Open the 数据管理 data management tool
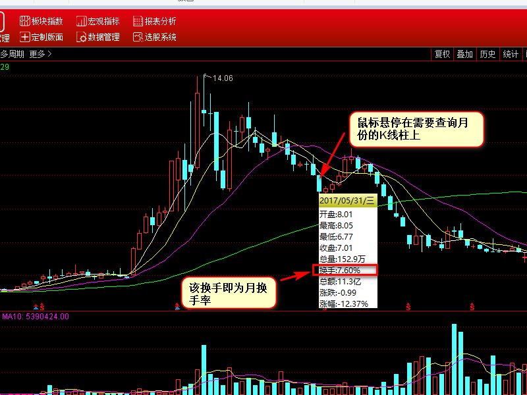This screenshot has height=395, width=527. 98,37
